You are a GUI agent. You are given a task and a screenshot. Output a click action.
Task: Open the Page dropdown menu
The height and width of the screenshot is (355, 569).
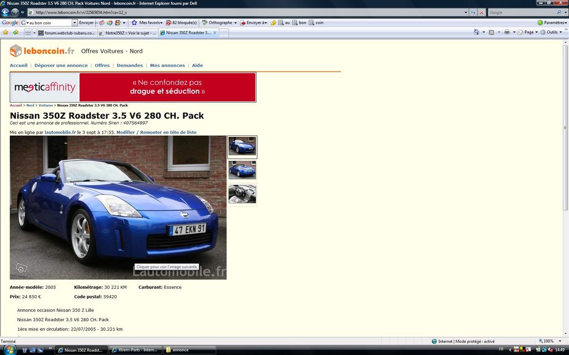(x=528, y=32)
